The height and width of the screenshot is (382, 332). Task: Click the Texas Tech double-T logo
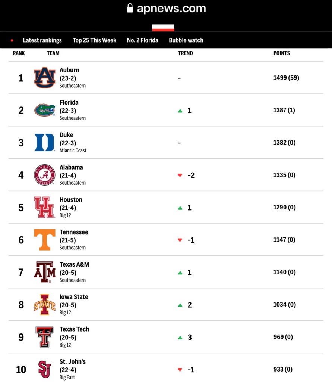[x=45, y=337]
